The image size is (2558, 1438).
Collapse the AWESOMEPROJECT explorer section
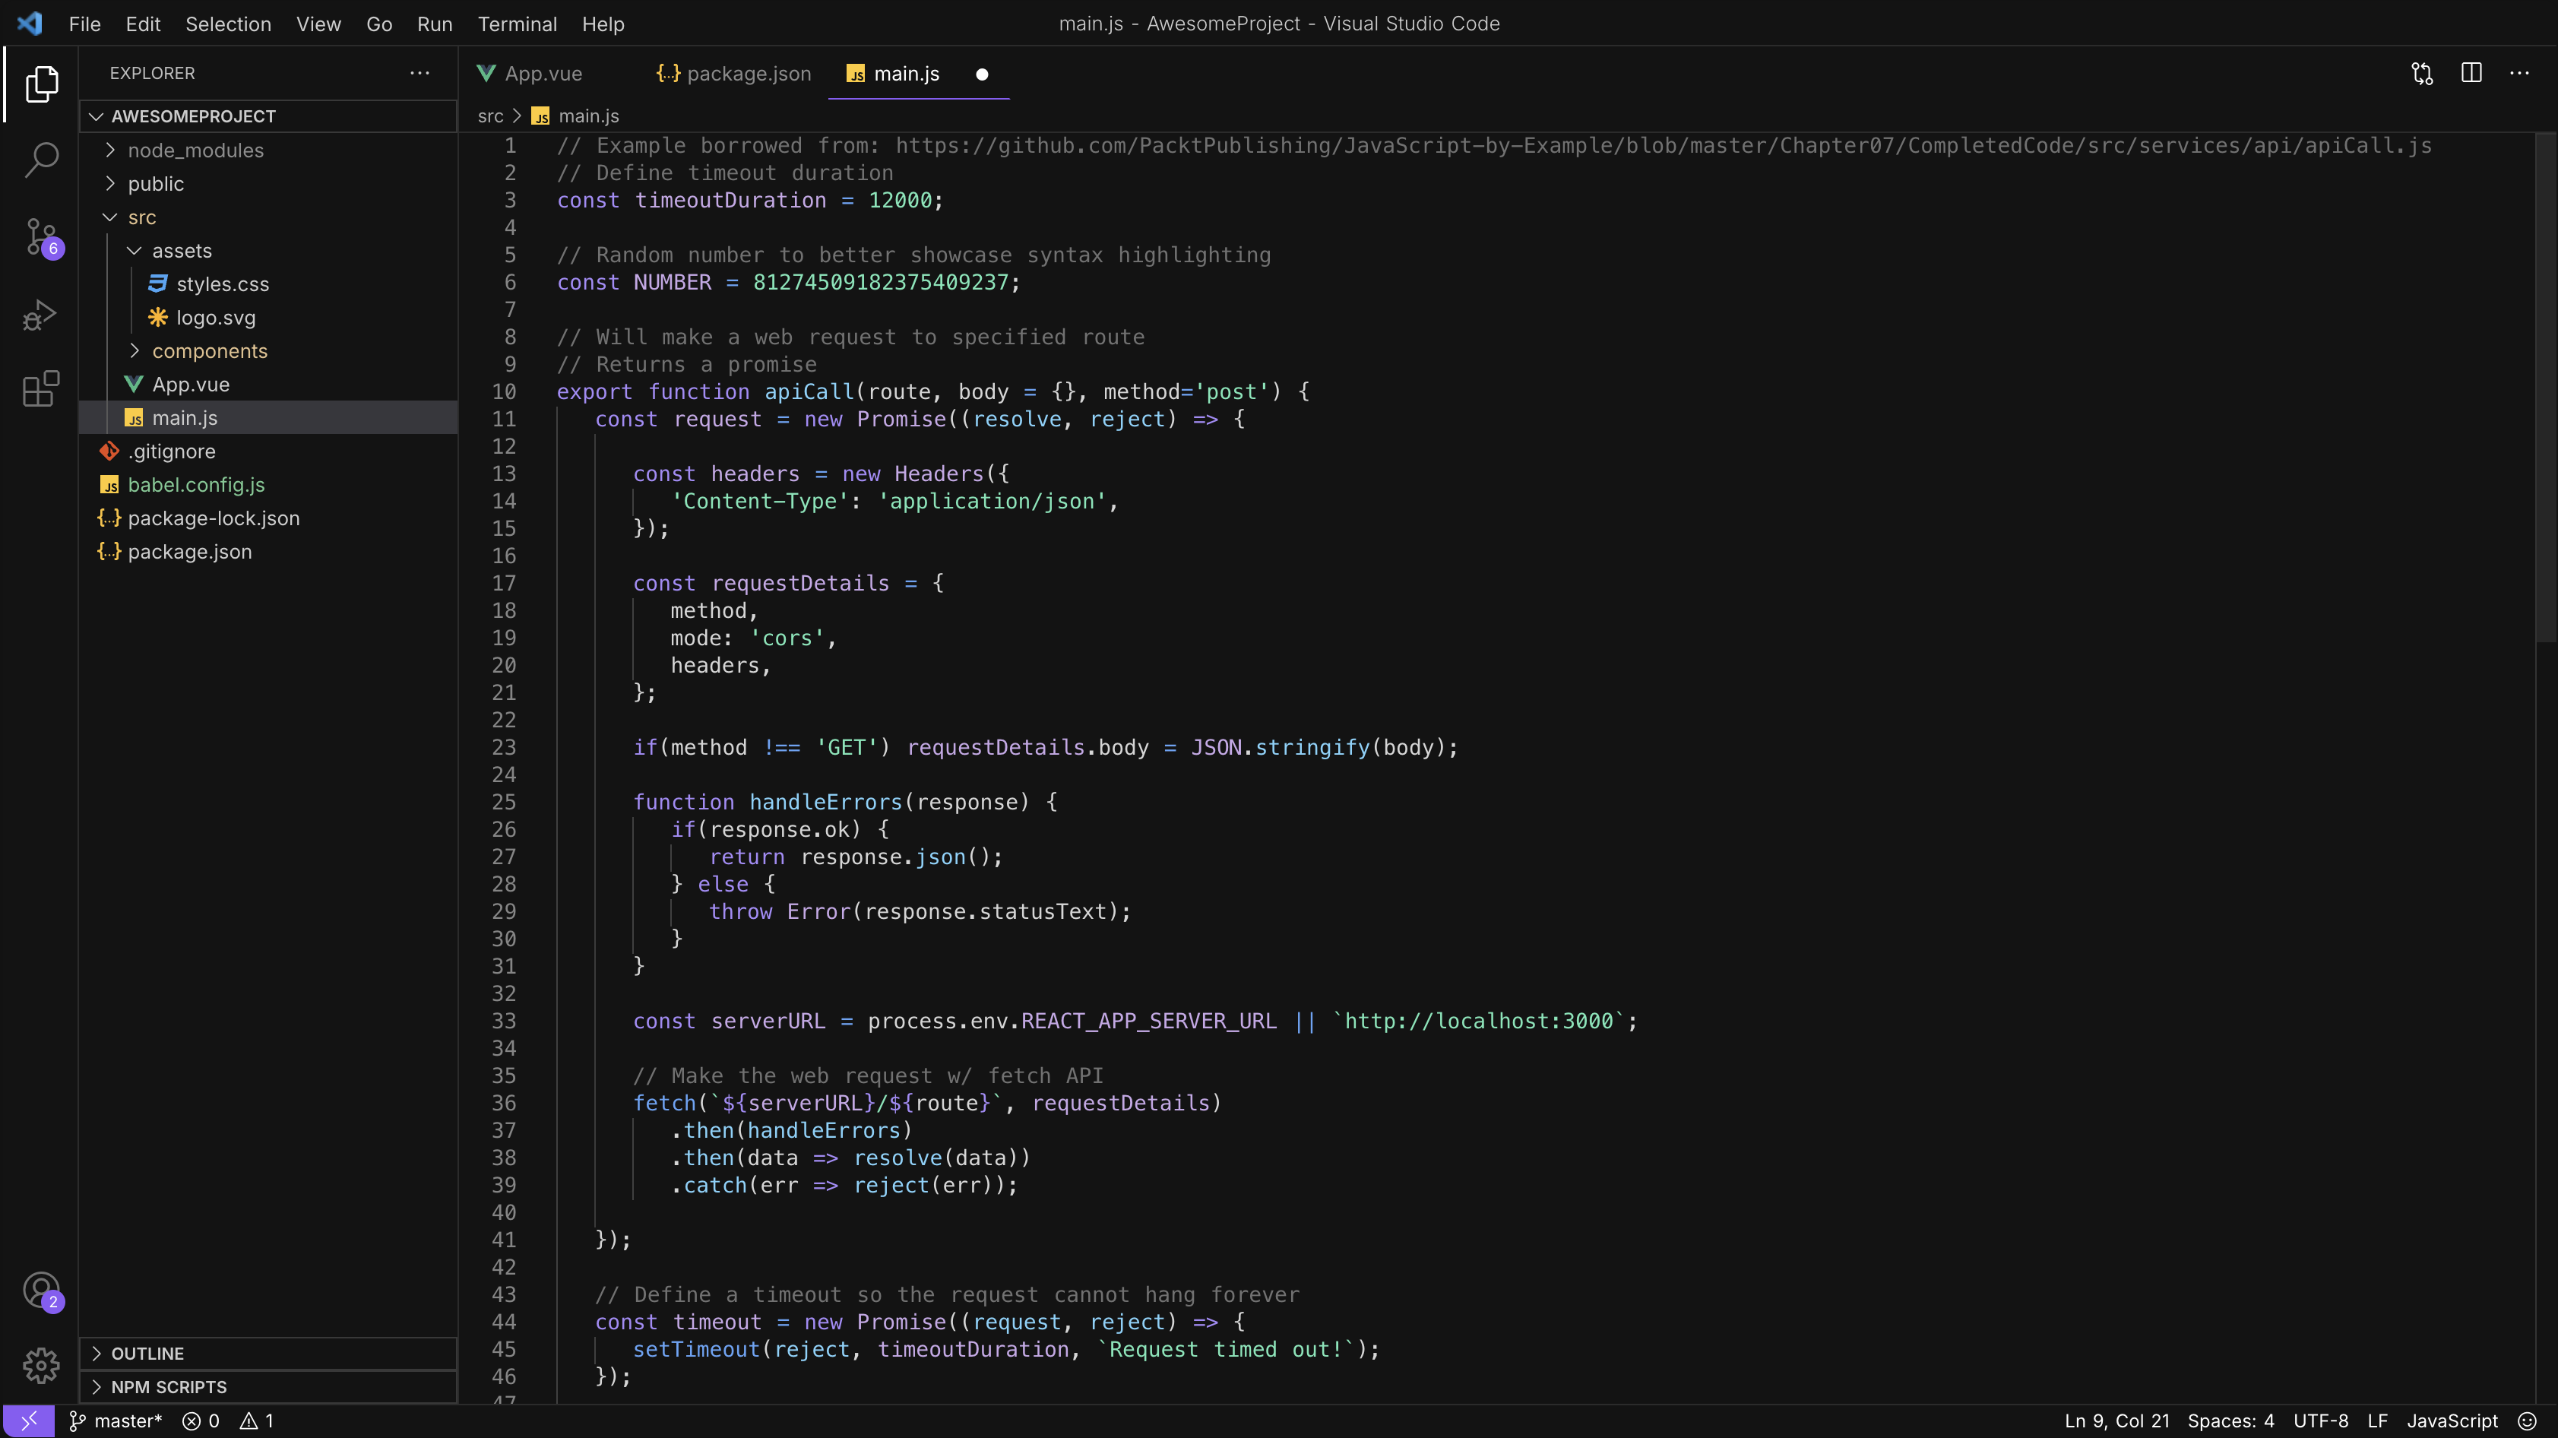(194, 116)
